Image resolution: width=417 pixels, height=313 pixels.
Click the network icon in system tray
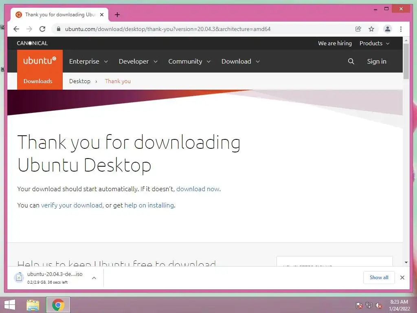369,305
